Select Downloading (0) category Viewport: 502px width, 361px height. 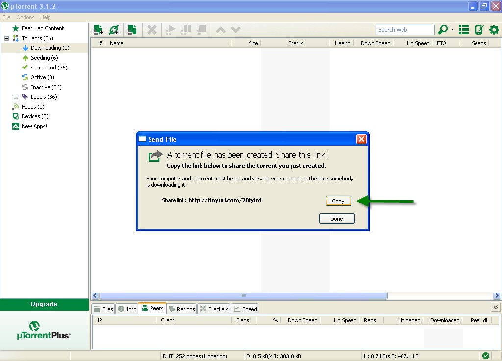point(50,48)
